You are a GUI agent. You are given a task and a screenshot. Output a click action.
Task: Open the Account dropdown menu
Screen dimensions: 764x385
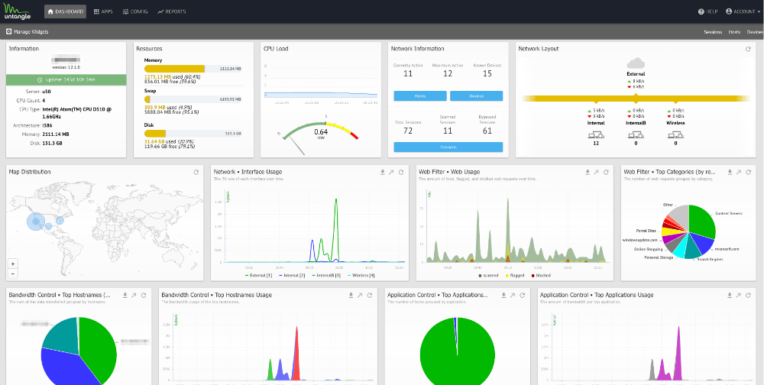743,11
